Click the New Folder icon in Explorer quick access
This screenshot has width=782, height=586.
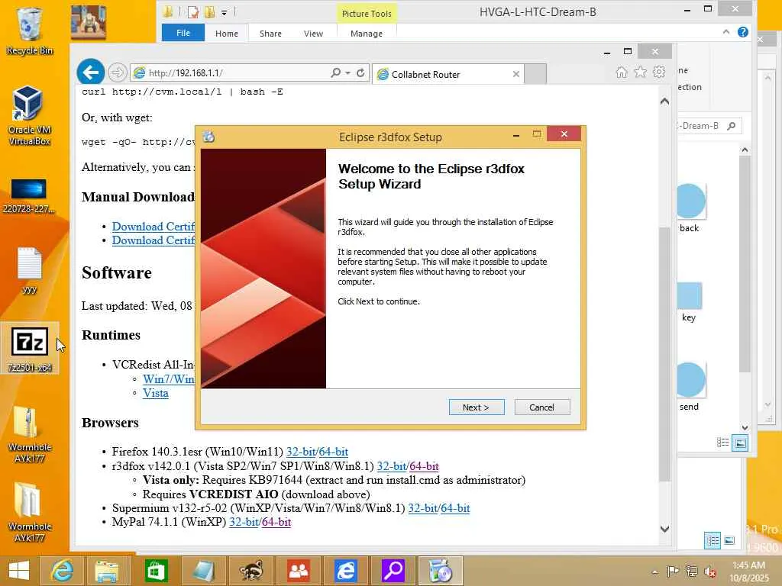click(x=209, y=12)
